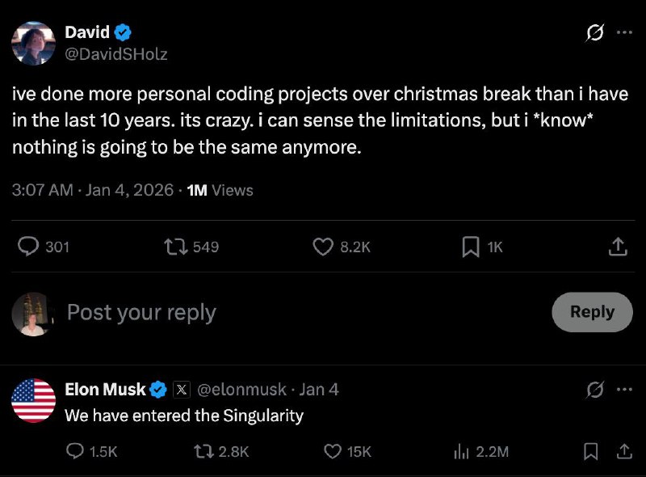
Task: Open more options on Elon Musk's reply
Action: (624, 389)
